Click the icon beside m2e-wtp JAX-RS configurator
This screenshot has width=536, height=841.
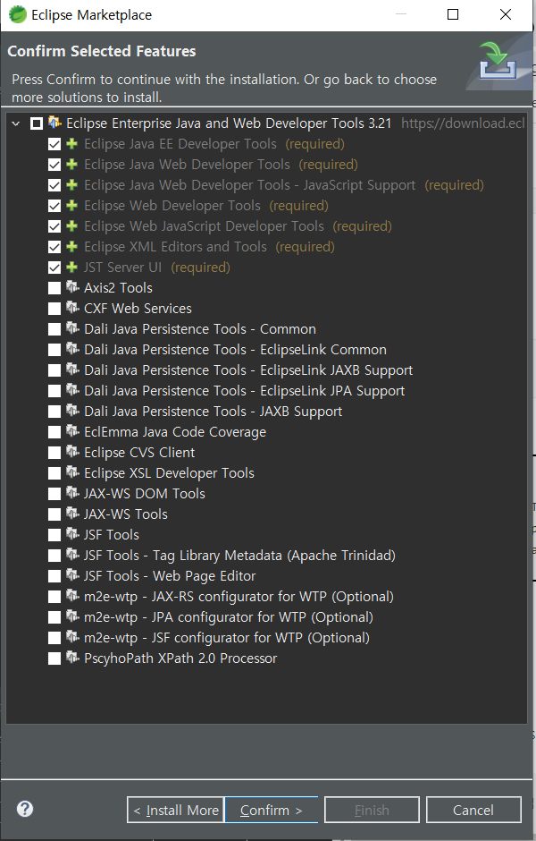pyautogui.click(x=72, y=596)
